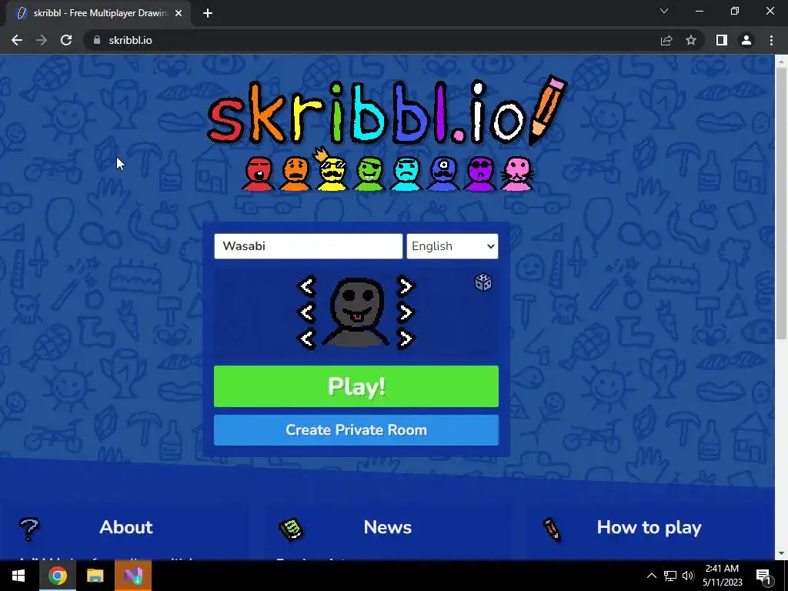Open the English language dropdown

(452, 246)
